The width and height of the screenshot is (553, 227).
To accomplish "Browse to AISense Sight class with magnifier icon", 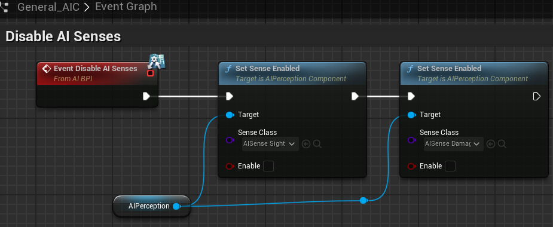I will (317, 144).
